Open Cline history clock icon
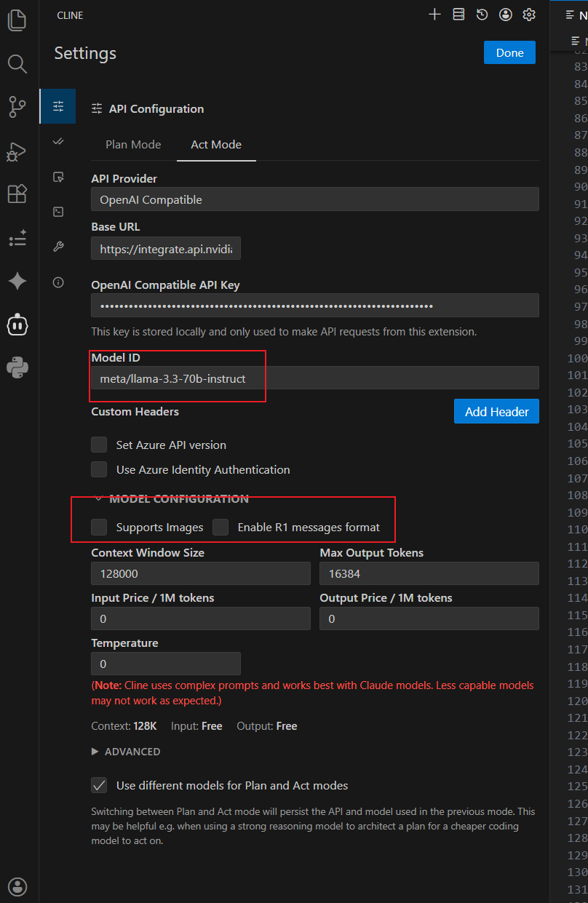 pyautogui.click(x=482, y=15)
